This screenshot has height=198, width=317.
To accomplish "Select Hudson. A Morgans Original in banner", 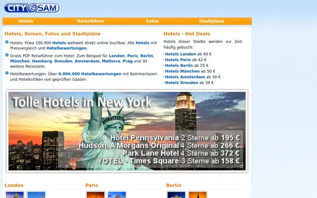I will click(129, 146).
